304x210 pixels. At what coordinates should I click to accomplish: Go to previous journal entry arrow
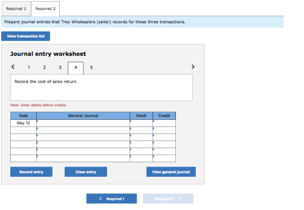coord(13,67)
